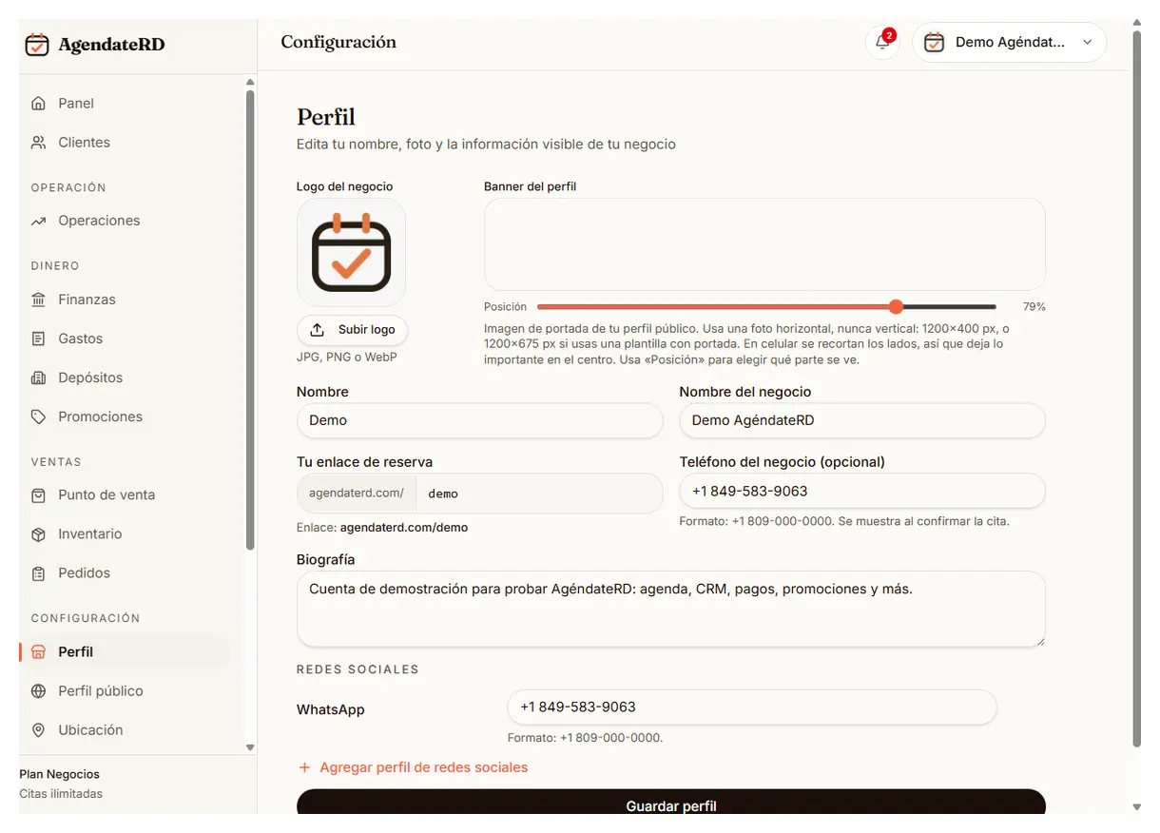Click the agendaterd.com/demo link text

point(404,528)
